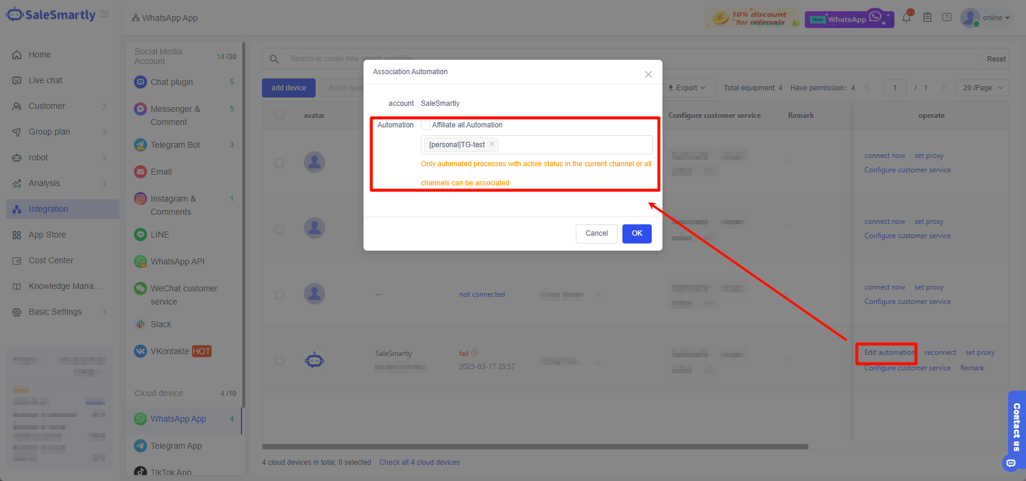Click Remark link in the SaleSmartly row
This screenshot has width=1026, height=481.
(972, 368)
